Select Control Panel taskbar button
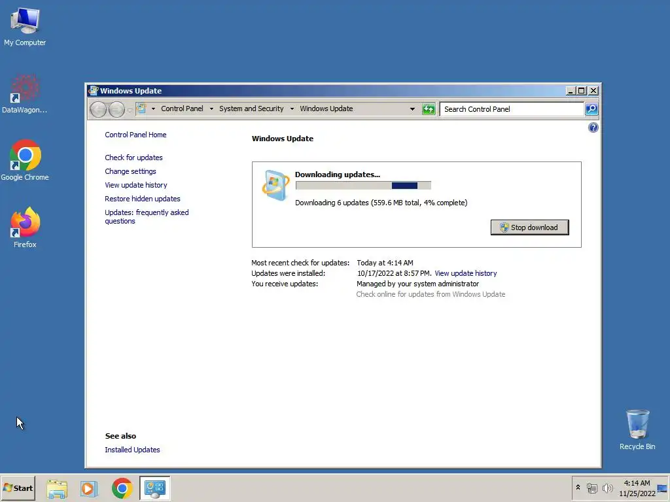 [x=154, y=488]
